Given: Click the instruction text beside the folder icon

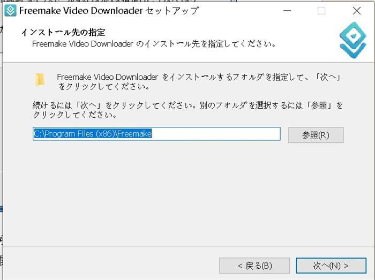Looking at the screenshot, I should pos(199,82).
